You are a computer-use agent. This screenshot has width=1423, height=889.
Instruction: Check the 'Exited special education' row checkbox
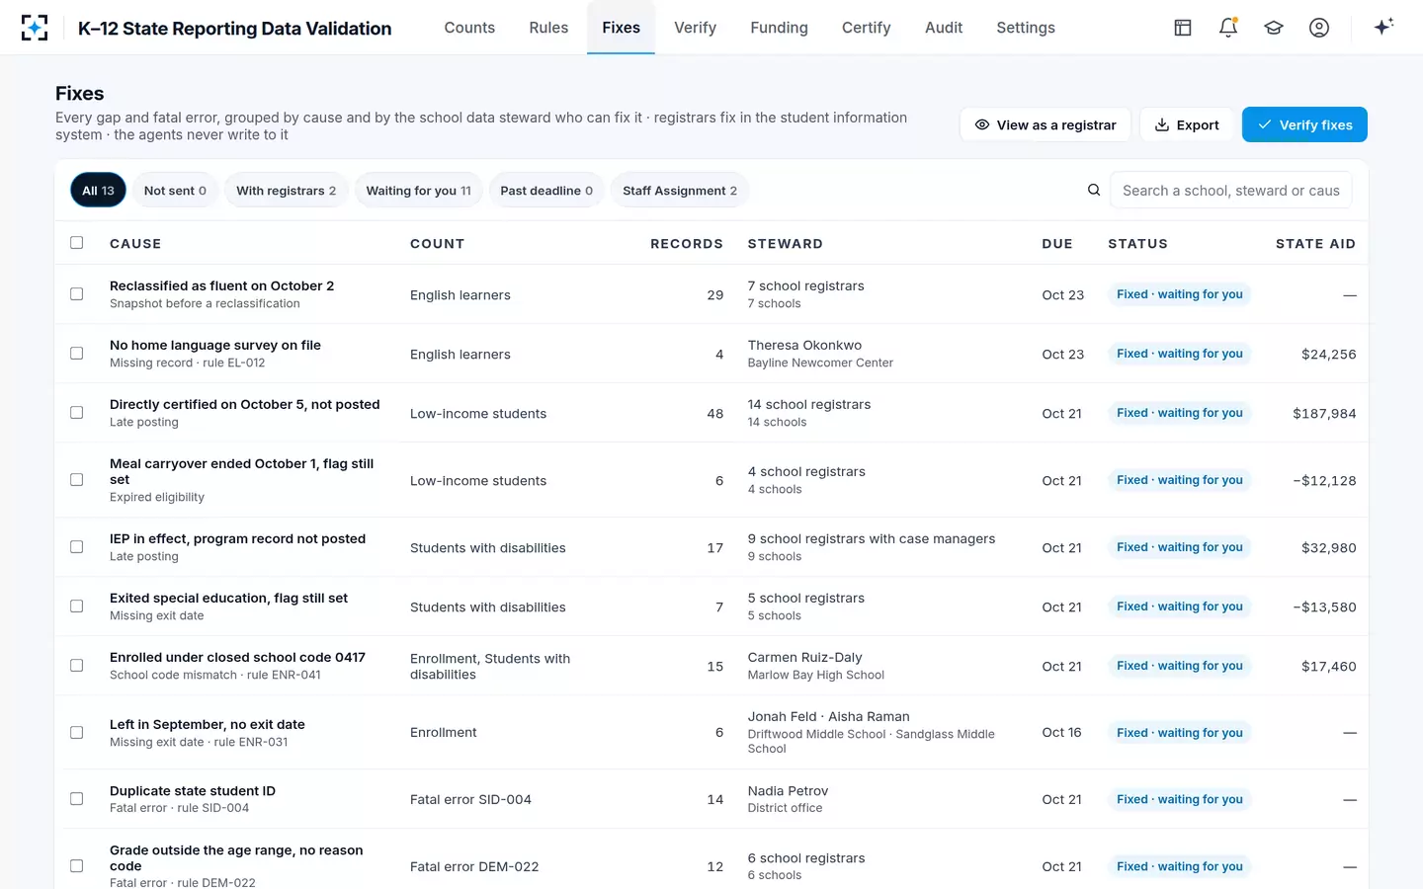pyautogui.click(x=77, y=606)
